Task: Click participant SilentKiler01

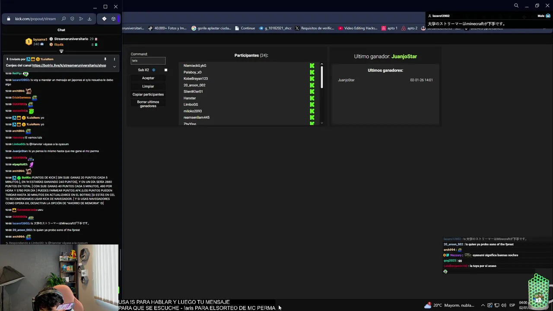Action: (193, 92)
